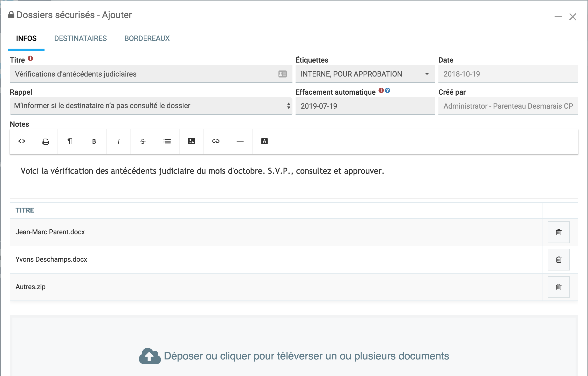Apply strikethrough formatting

coord(143,141)
